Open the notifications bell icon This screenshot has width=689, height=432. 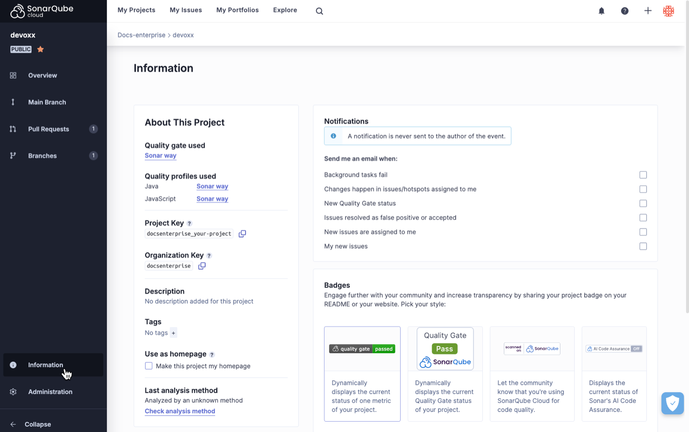(x=601, y=11)
